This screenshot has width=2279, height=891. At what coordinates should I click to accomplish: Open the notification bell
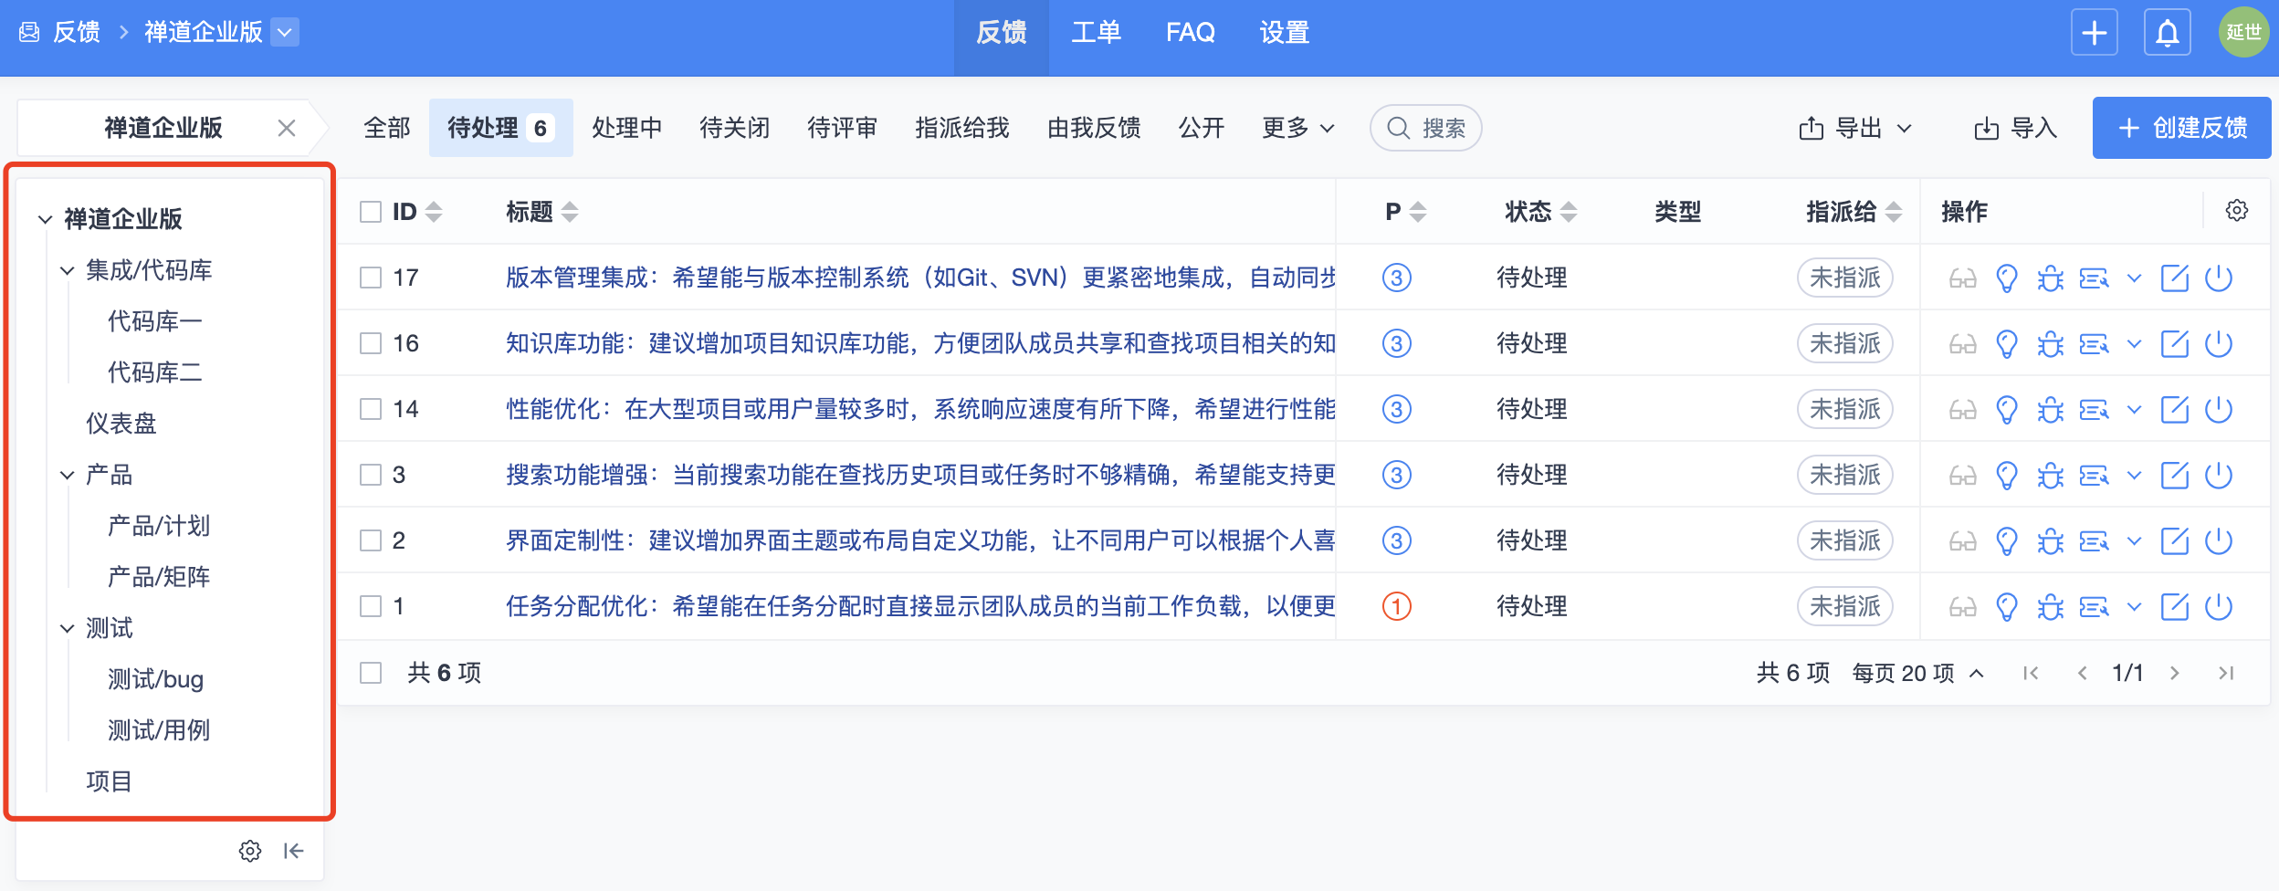[2167, 33]
